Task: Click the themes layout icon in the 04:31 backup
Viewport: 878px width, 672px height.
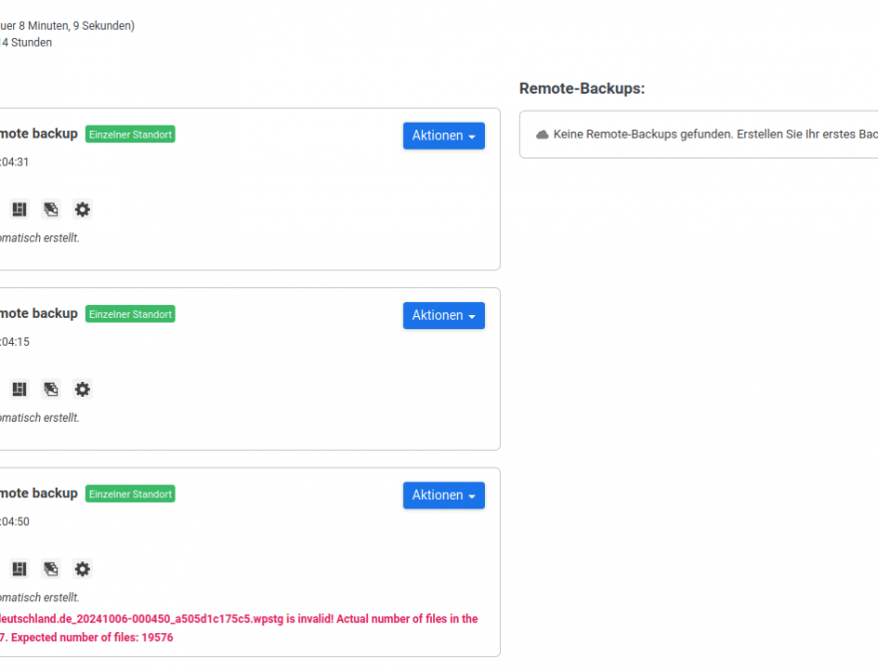Action: point(19,209)
